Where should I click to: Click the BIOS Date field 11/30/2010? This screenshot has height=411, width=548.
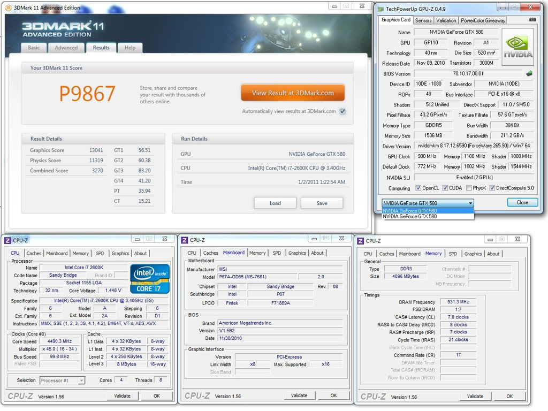[280, 338]
